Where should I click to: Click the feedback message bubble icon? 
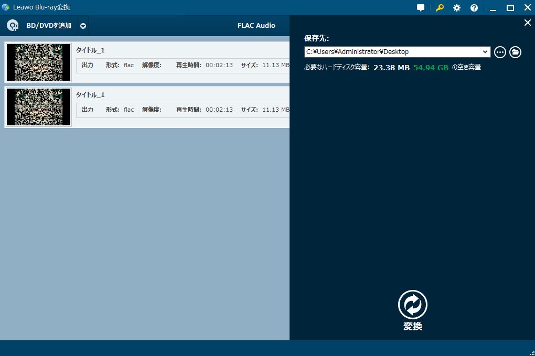[420, 7]
